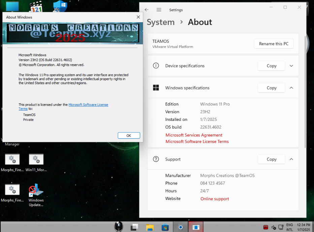Select the Edition value Windows 11 Pro

pyautogui.click(x=215, y=104)
